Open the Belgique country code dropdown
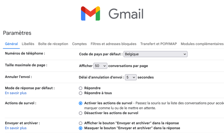This screenshot has height=133, width=224. (155, 54)
